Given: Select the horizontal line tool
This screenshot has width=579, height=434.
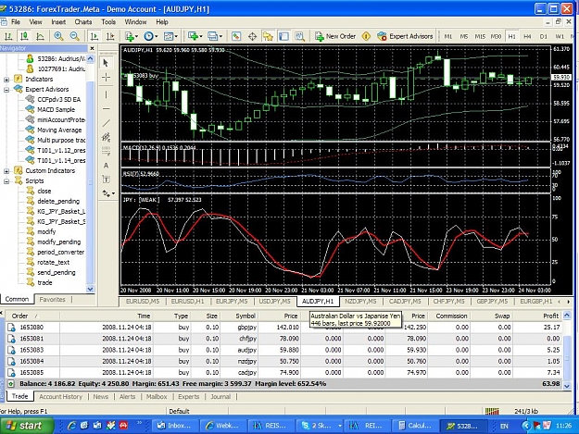Looking at the screenshot, I should [106, 109].
